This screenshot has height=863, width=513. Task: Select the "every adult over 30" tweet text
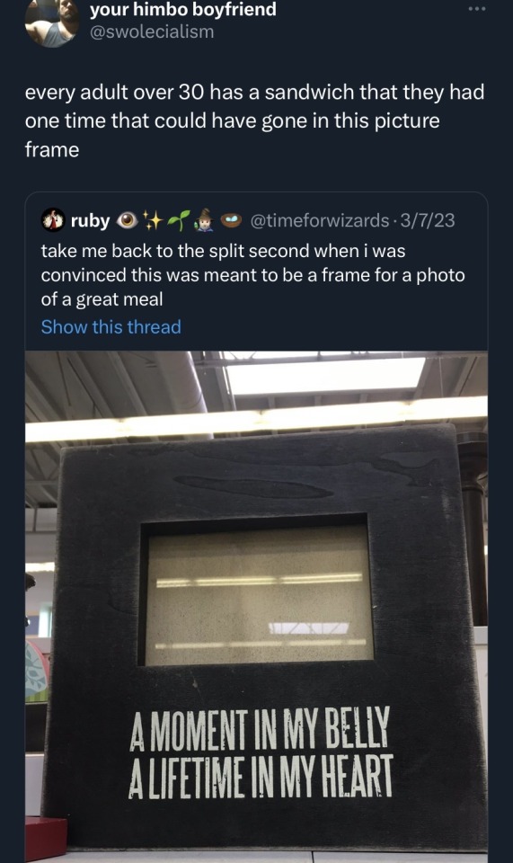click(254, 120)
